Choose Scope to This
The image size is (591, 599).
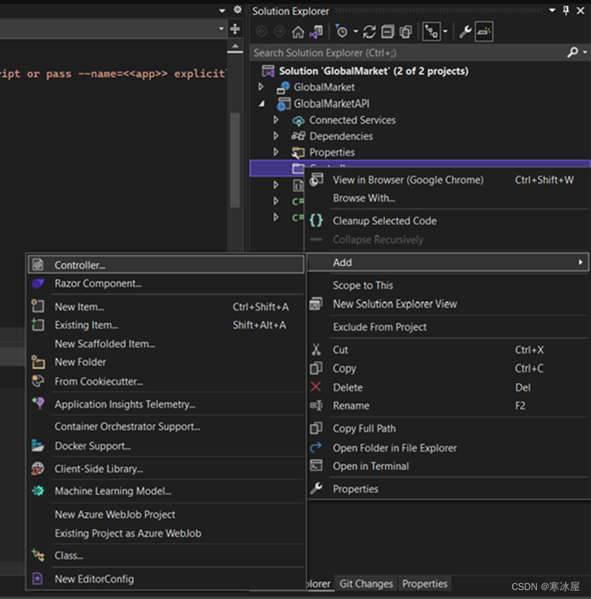point(448,285)
